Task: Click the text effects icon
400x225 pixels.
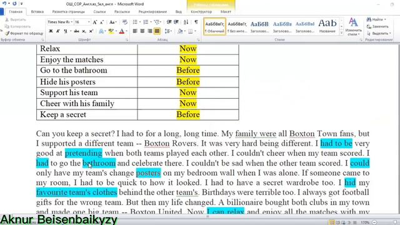Action: point(101,31)
